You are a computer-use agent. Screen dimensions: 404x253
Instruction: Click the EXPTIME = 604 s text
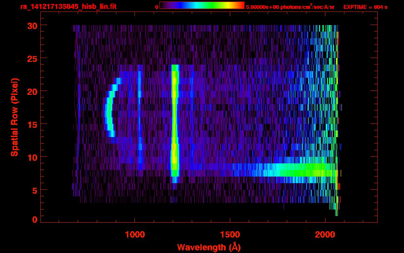[x=365, y=7]
